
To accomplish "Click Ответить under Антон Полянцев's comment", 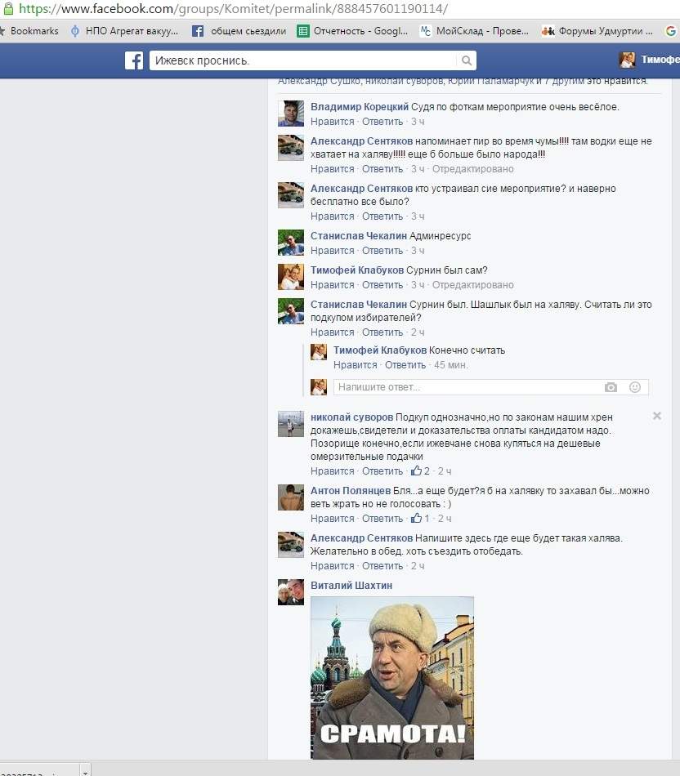I will pyautogui.click(x=382, y=519).
